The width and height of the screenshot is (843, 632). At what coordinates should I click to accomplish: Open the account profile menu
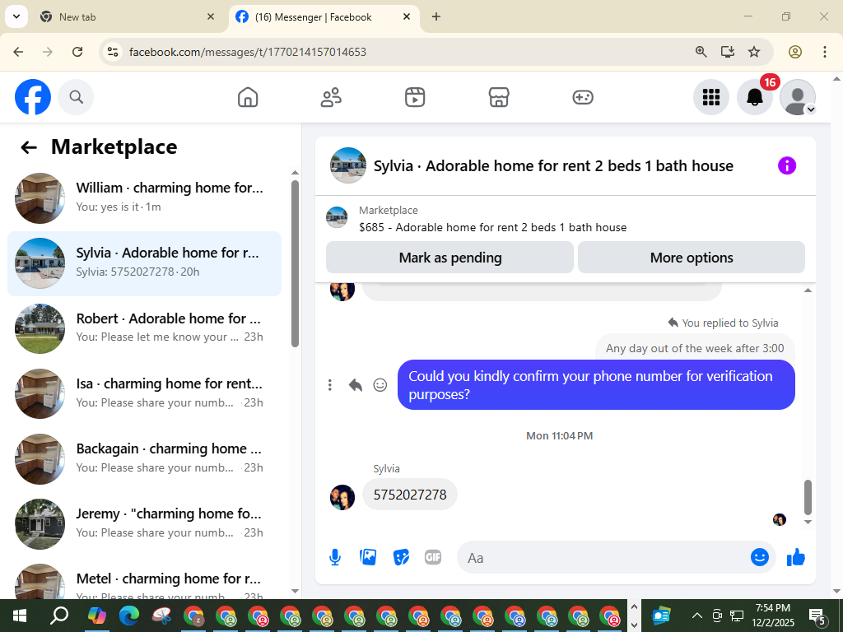click(798, 97)
